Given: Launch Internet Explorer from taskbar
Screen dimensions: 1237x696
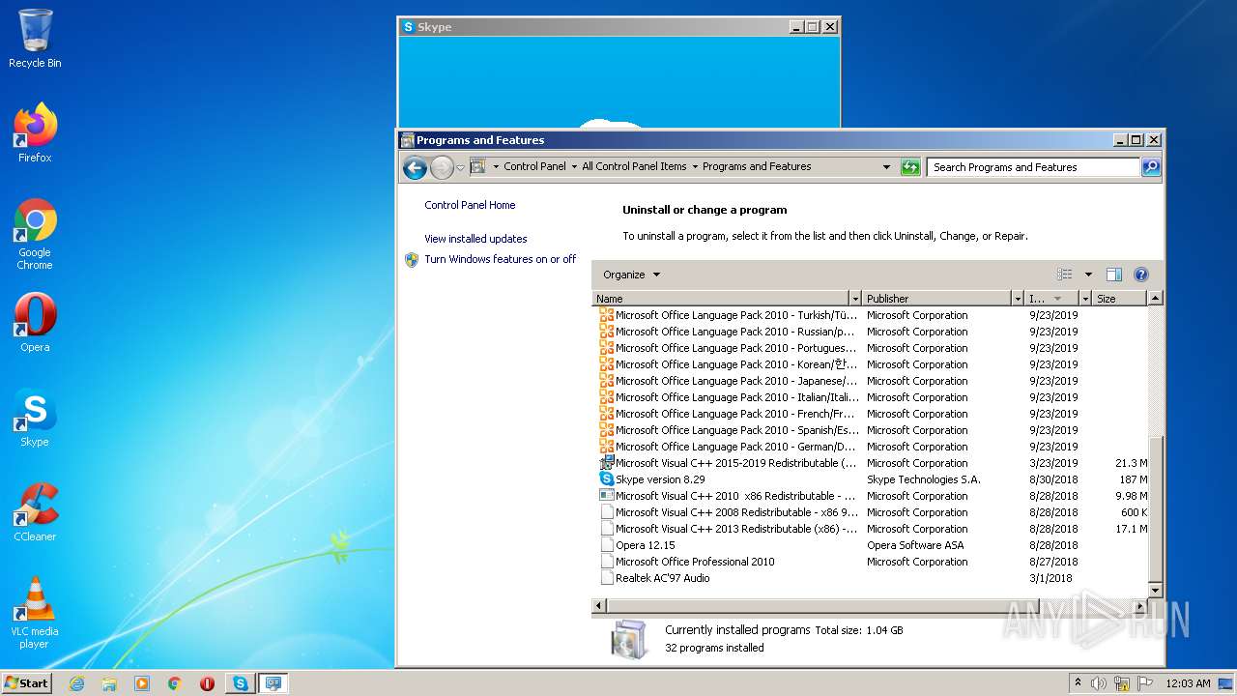Looking at the screenshot, I should [76, 683].
